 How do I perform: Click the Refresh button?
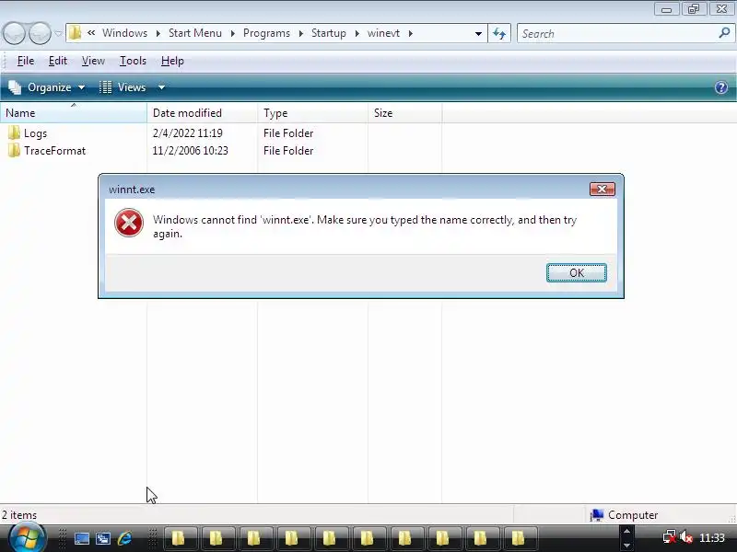pyautogui.click(x=499, y=33)
